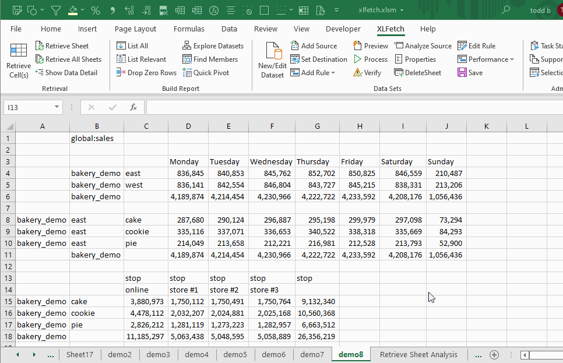Click the filter funnel in quick access toolbar
Screen dimensions: 563x363
point(55,10)
